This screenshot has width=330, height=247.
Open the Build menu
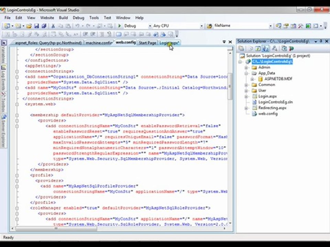coord(63,17)
